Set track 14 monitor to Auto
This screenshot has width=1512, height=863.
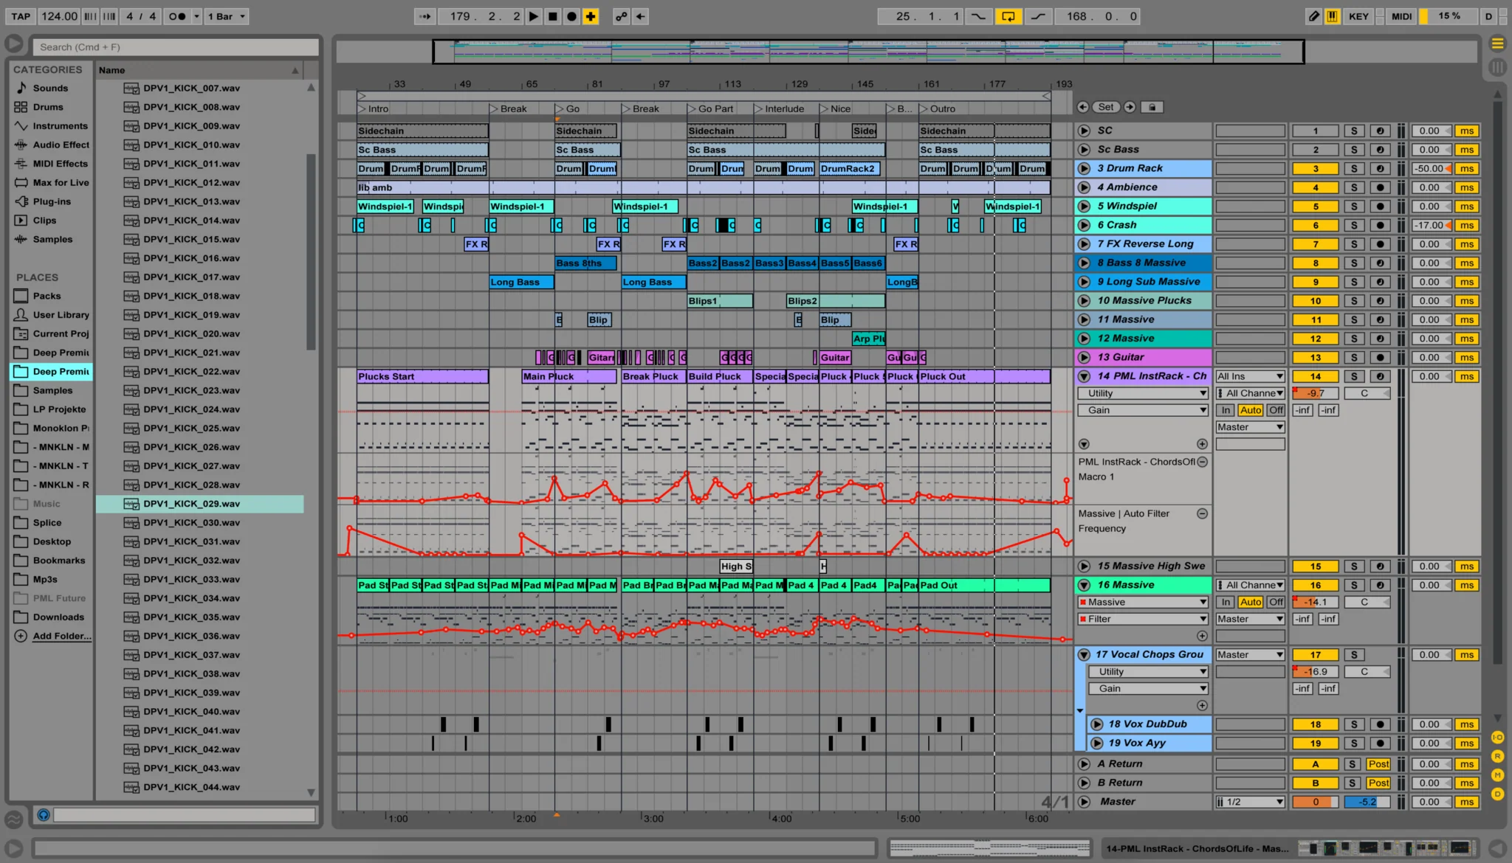point(1251,410)
